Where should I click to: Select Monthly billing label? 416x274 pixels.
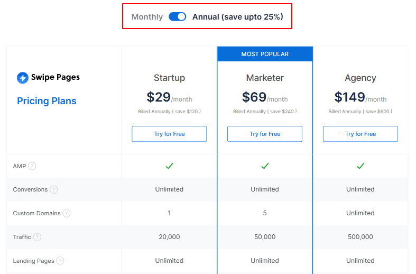(147, 17)
